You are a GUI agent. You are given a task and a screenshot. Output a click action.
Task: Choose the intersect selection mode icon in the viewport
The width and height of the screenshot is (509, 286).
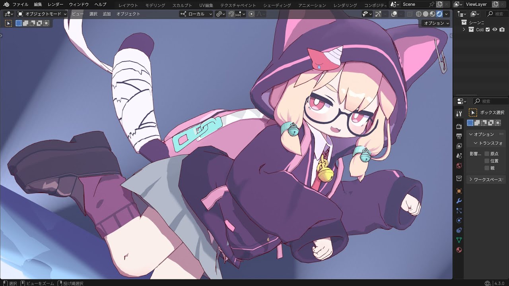(46, 23)
